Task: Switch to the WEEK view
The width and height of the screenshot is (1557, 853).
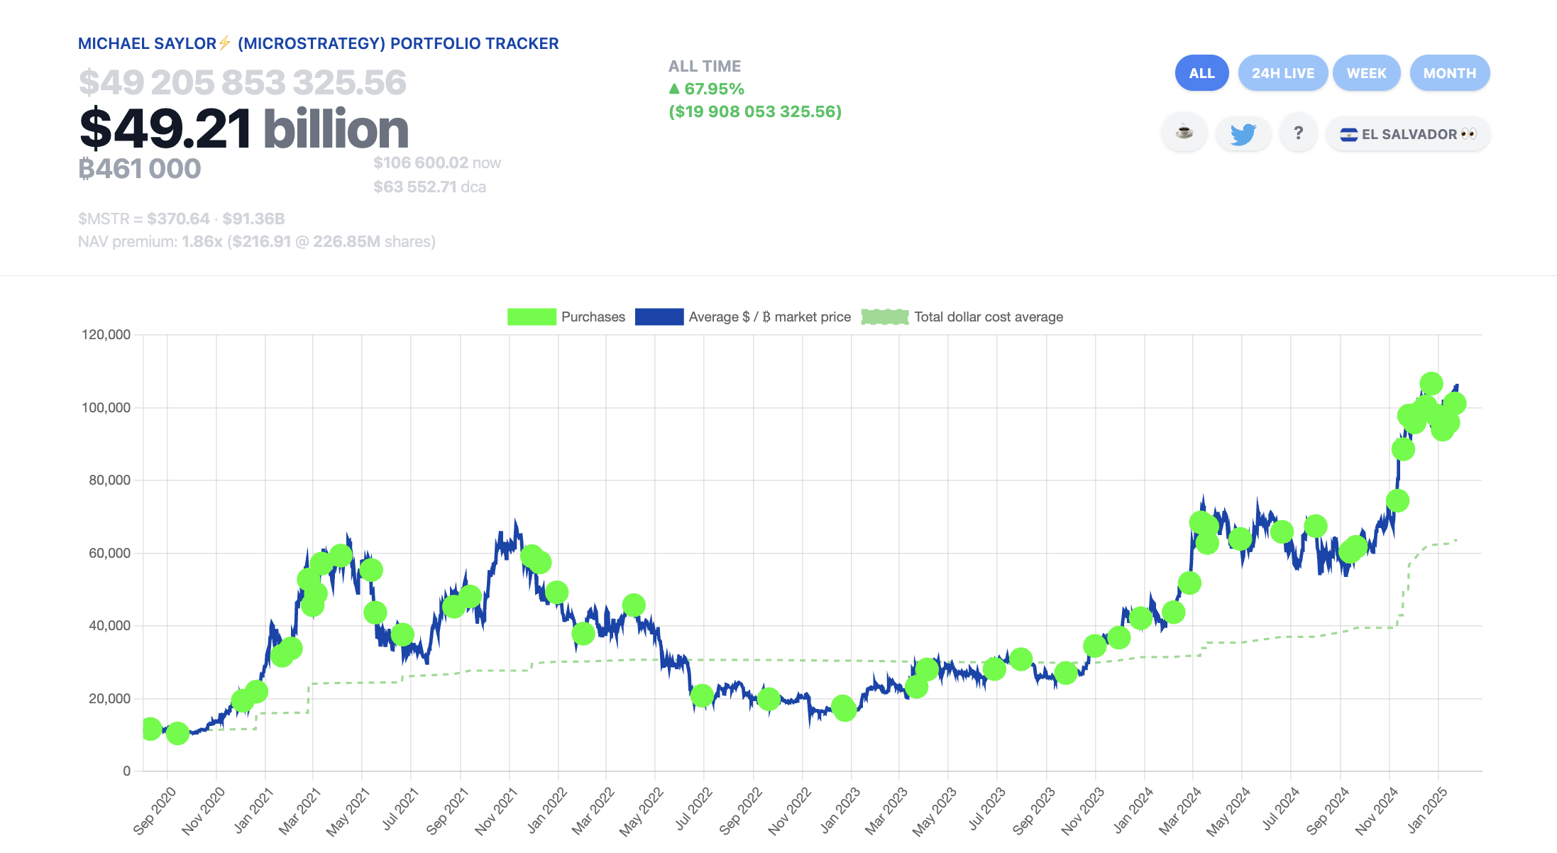Action: tap(1366, 73)
